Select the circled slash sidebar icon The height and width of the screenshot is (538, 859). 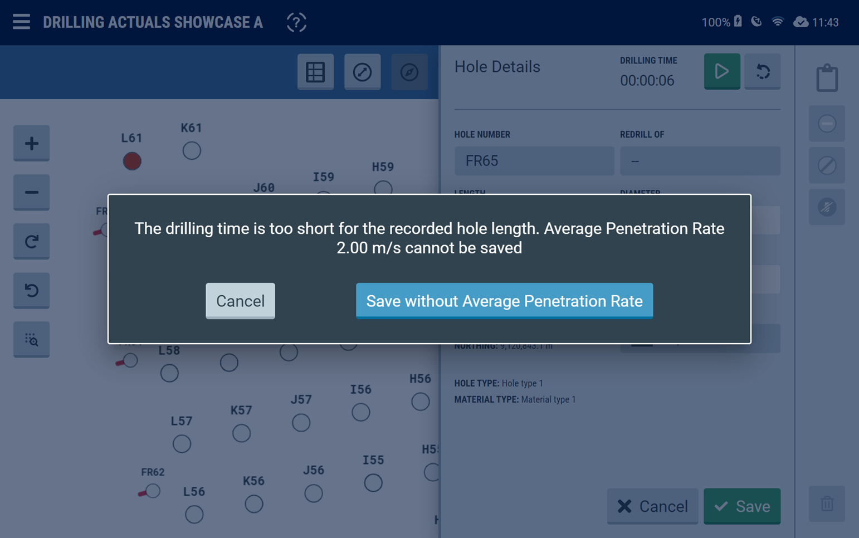click(x=827, y=165)
